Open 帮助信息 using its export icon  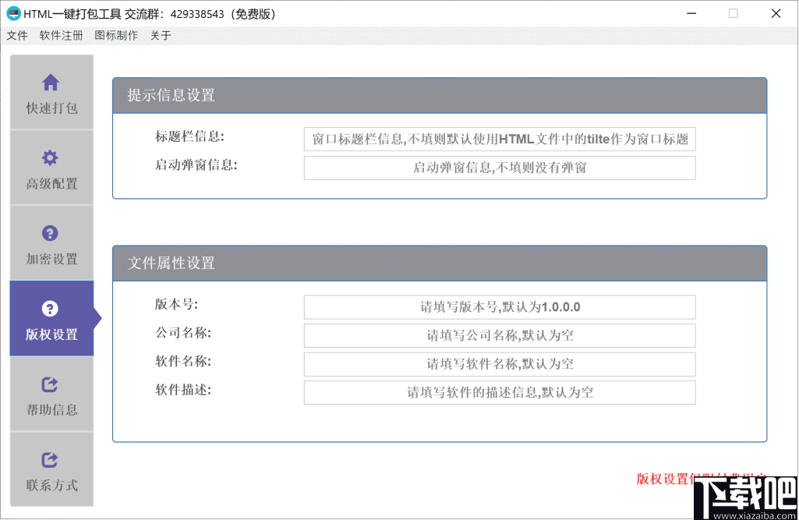click(x=50, y=383)
